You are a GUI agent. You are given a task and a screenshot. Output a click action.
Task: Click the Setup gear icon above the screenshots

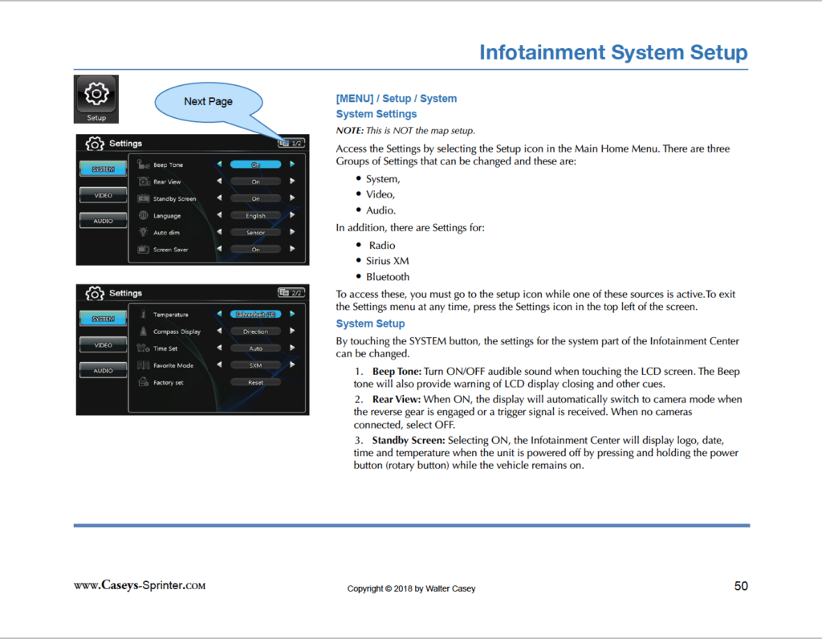click(x=96, y=95)
